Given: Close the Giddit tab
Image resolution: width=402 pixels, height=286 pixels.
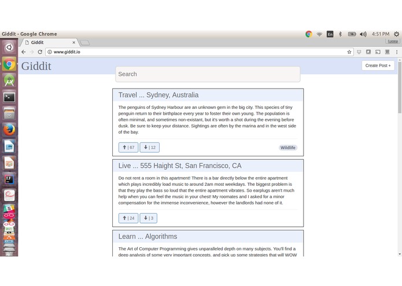Looking at the screenshot, I should tap(74, 42).
